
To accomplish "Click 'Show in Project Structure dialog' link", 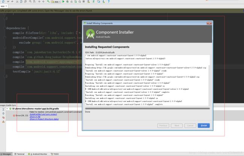I will tap(44, 119).
